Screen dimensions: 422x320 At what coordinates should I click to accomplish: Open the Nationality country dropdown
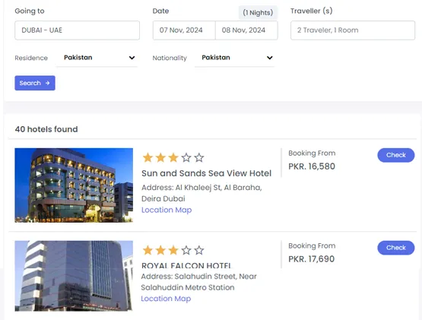point(235,58)
